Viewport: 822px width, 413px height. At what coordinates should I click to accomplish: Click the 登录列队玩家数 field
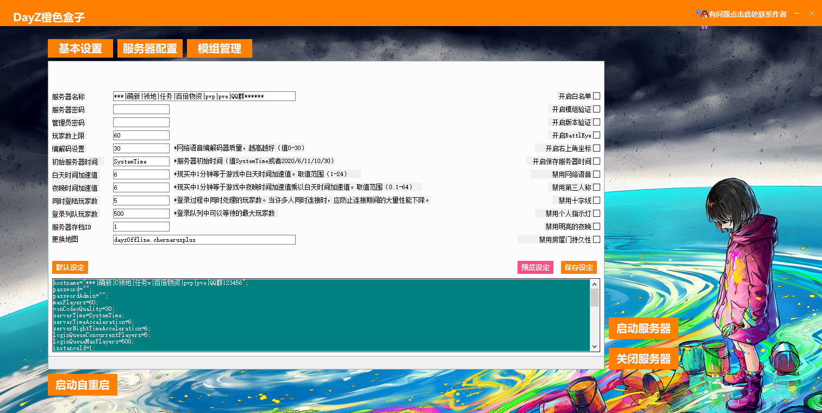(141, 214)
